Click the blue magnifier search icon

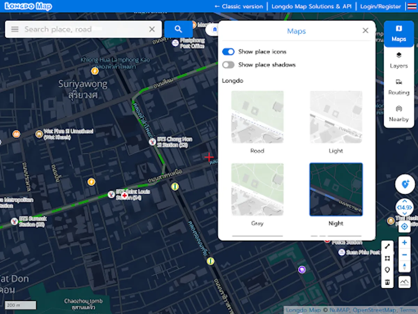[x=178, y=29]
